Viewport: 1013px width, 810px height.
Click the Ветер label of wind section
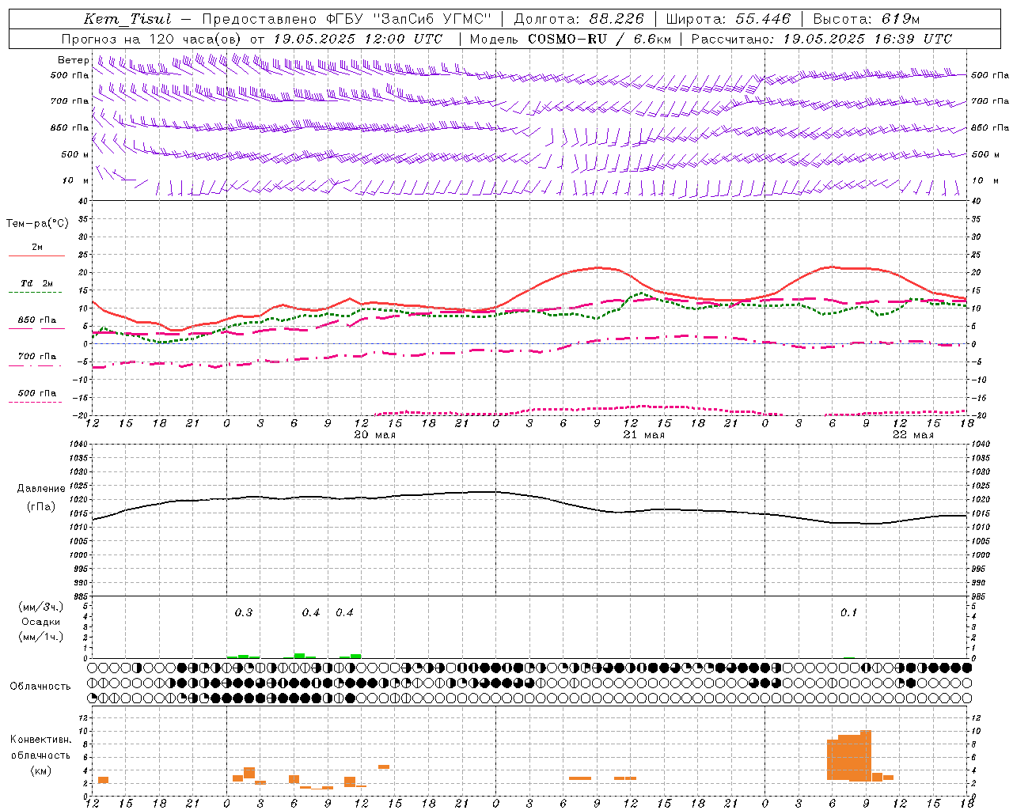pos(73,60)
